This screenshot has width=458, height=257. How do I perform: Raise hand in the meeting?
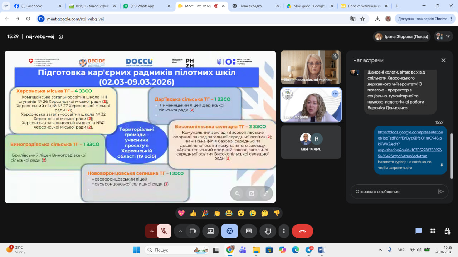(268, 231)
